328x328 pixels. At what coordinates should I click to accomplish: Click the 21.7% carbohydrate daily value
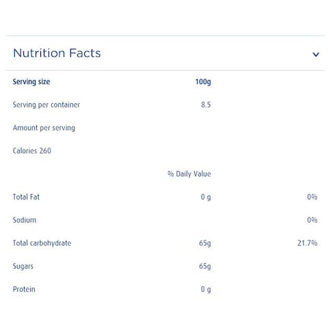click(307, 243)
